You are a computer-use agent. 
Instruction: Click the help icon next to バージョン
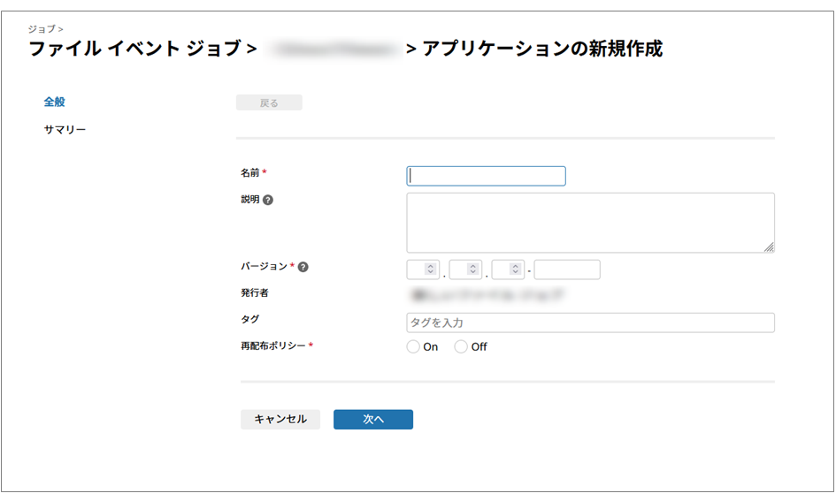(x=303, y=267)
